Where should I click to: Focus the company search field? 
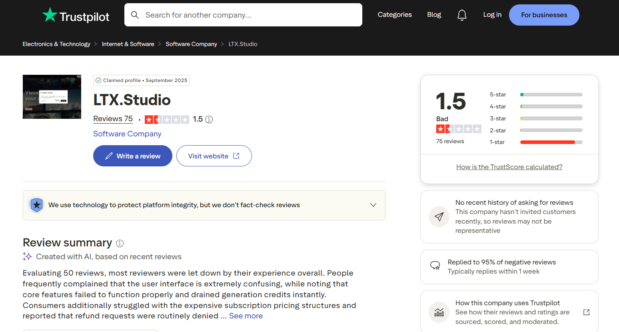(243, 15)
